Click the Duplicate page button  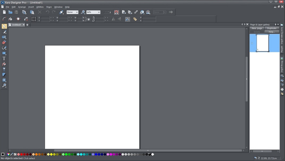[x=272, y=28]
